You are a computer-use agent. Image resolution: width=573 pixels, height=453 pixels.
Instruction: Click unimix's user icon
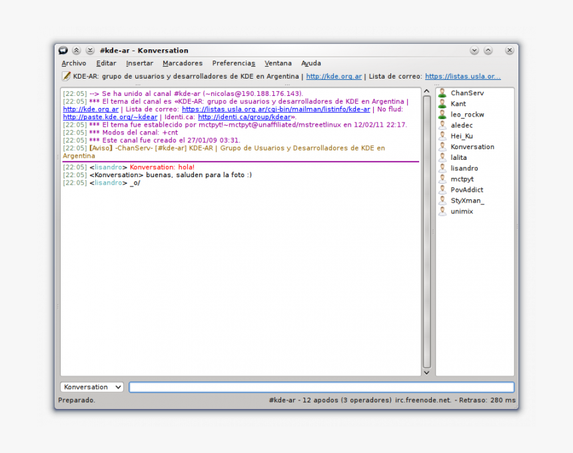(x=442, y=211)
